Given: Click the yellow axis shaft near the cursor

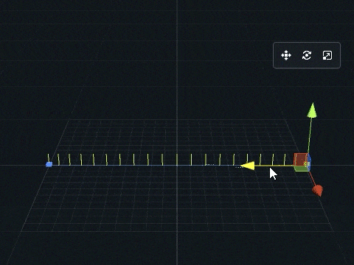Looking at the screenshot, I should pos(274,166).
